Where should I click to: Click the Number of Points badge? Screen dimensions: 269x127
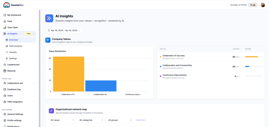pyautogui.click(x=252, y=5)
